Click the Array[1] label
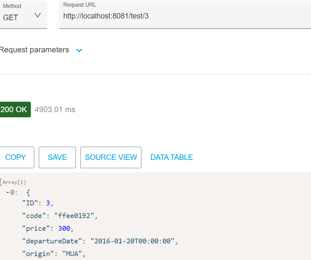The image size is (311, 260). click(x=14, y=182)
